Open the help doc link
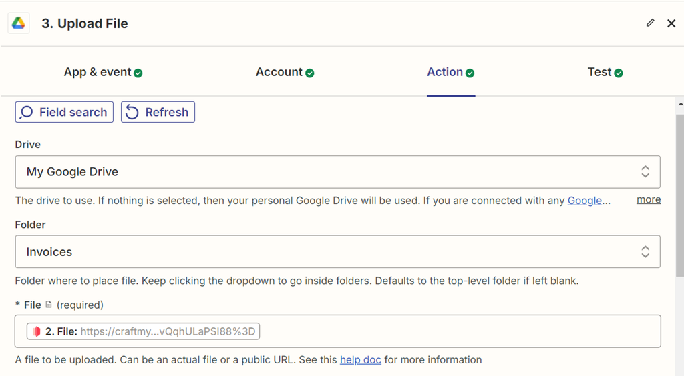 pyautogui.click(x=360, y=360)
